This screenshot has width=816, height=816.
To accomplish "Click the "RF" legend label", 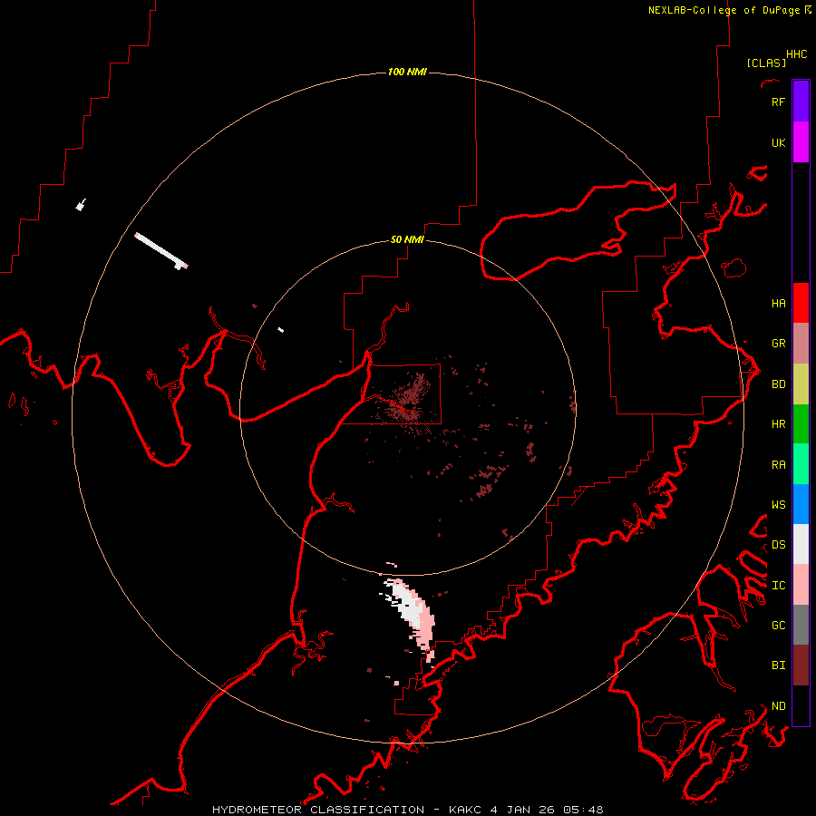I will [778, 102].
